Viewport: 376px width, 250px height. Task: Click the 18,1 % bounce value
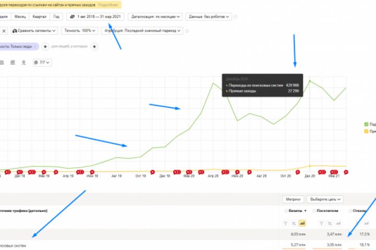click(365, 245)
